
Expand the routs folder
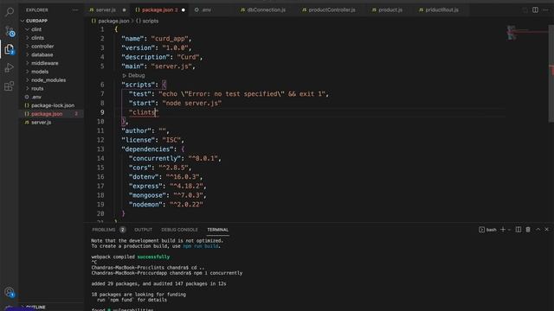(51, 88)
